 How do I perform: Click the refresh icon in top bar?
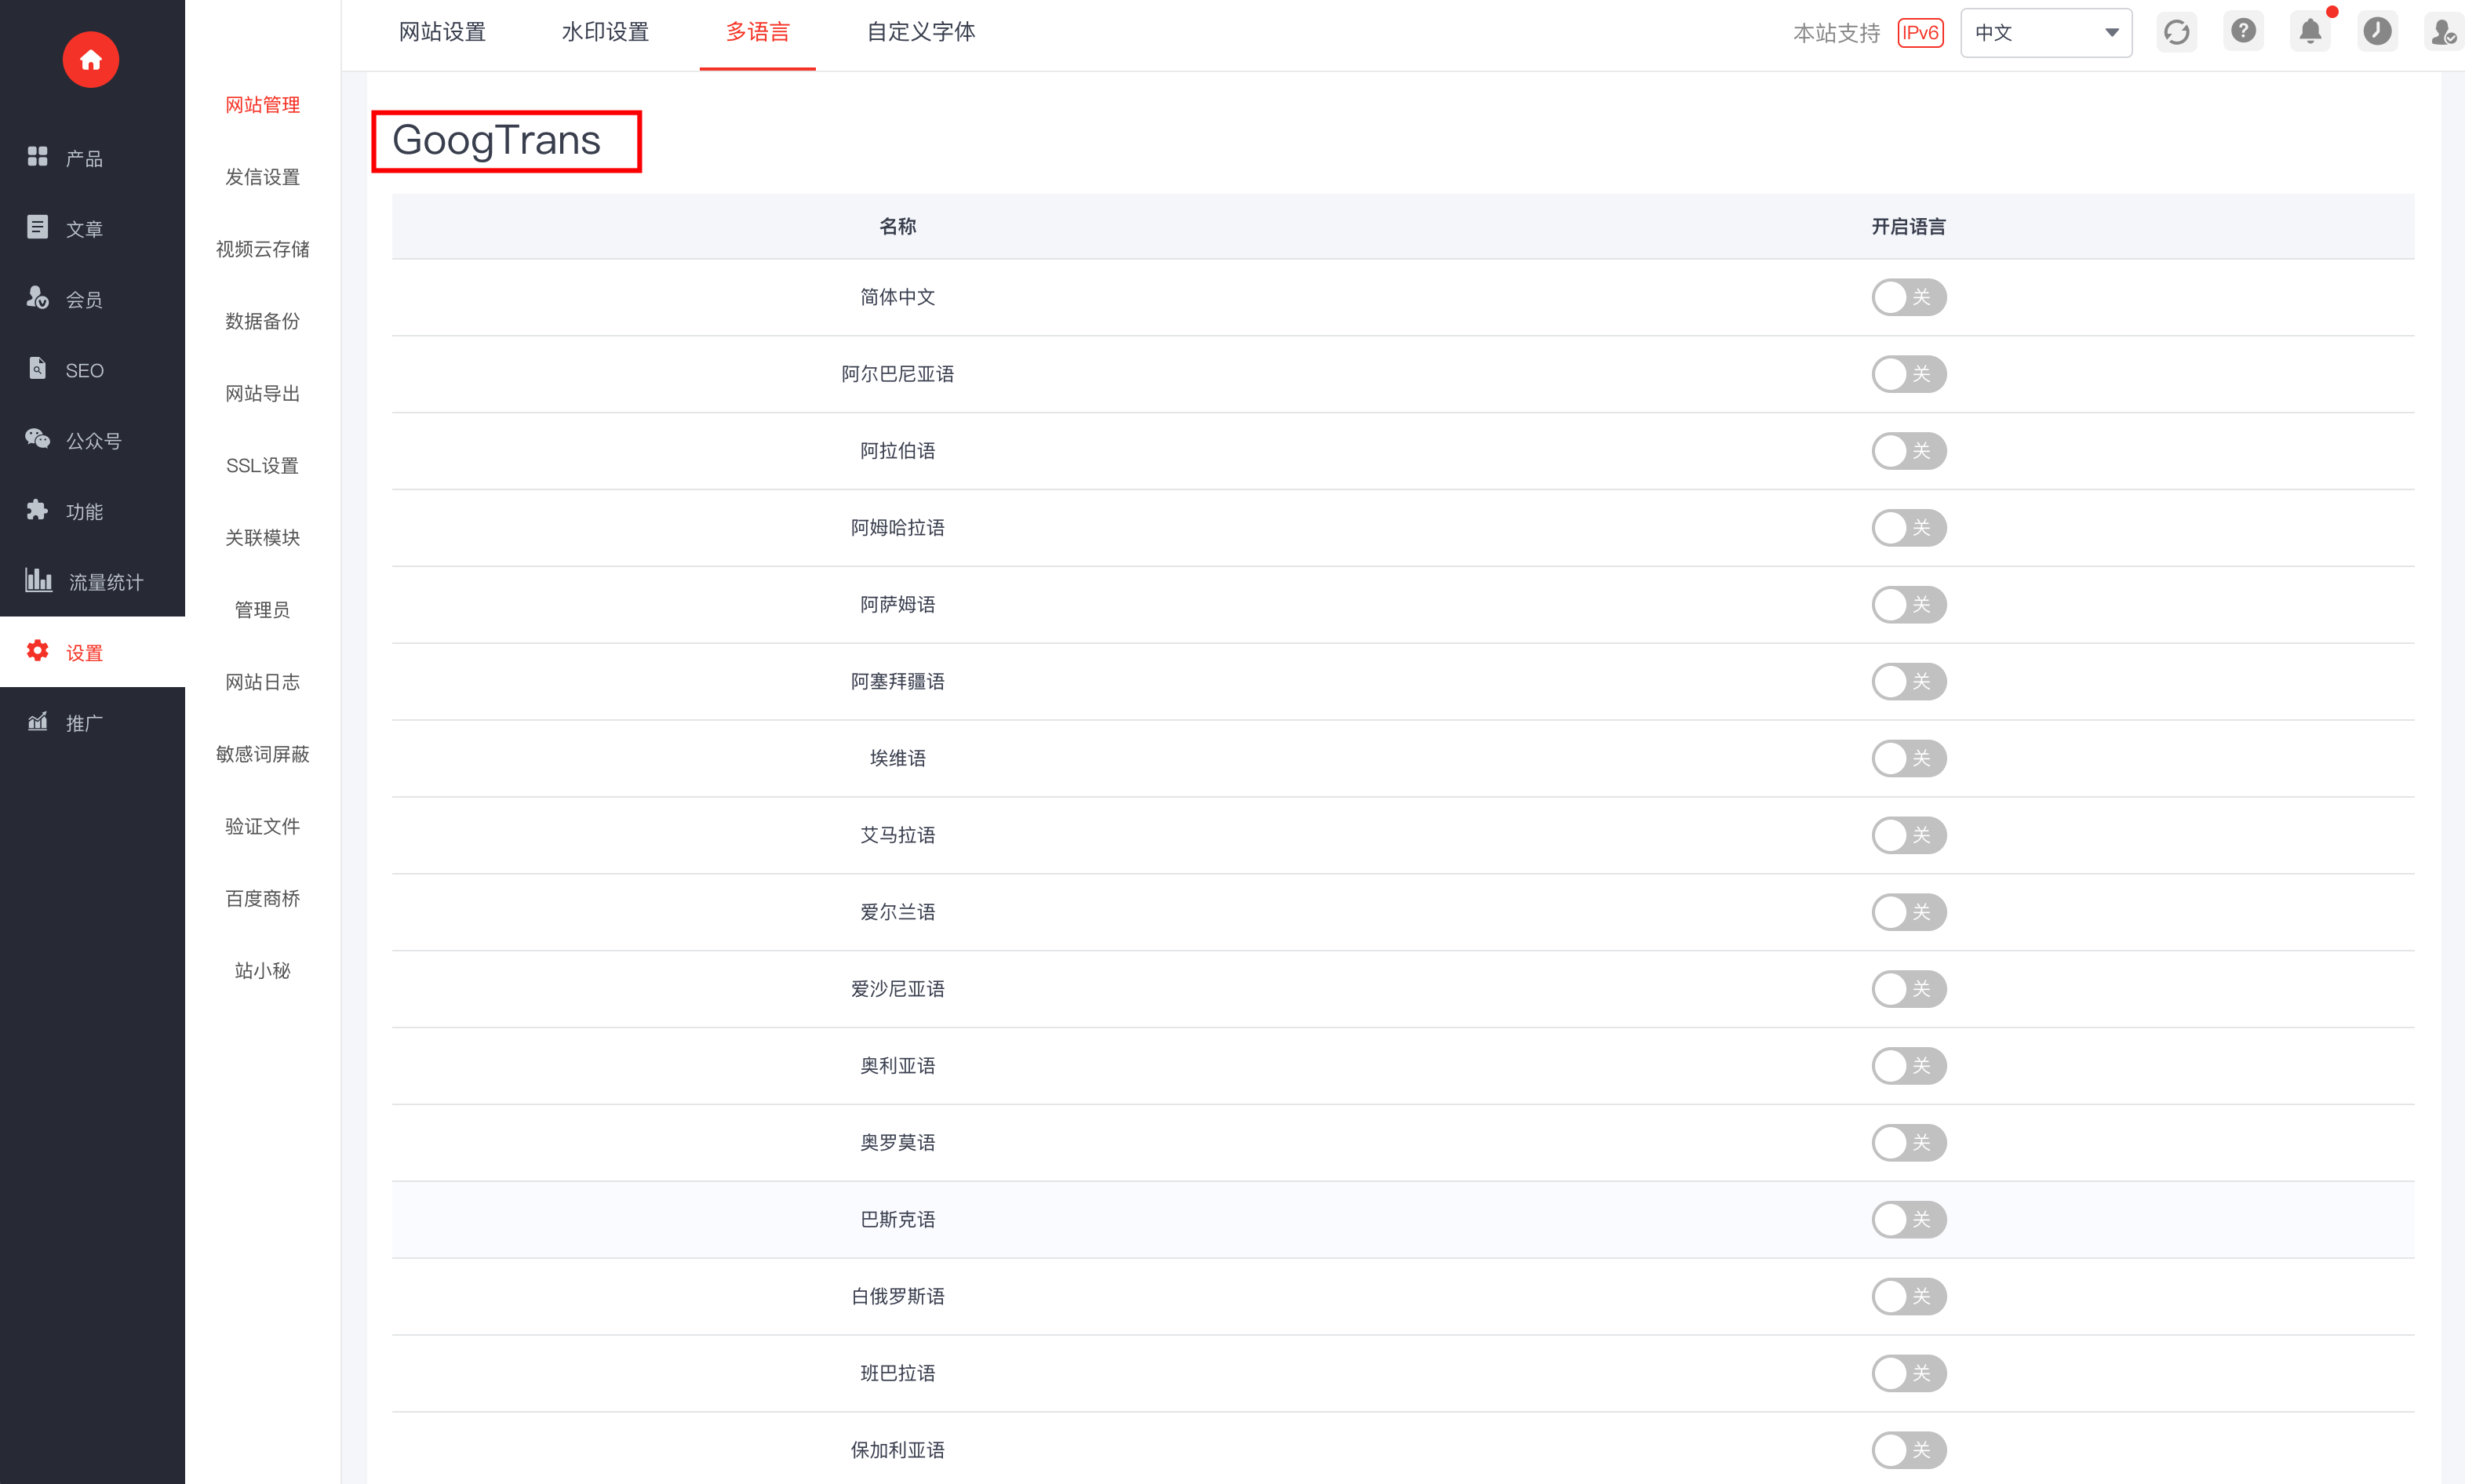2176,32
